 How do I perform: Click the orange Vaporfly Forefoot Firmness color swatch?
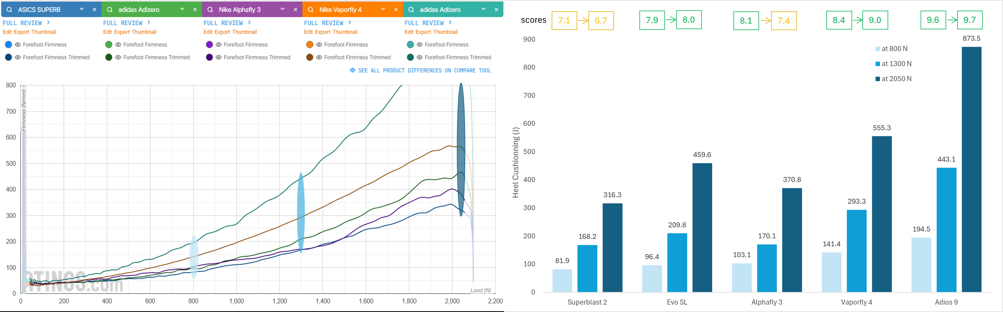pyautogui.click(x=310, y=45)
